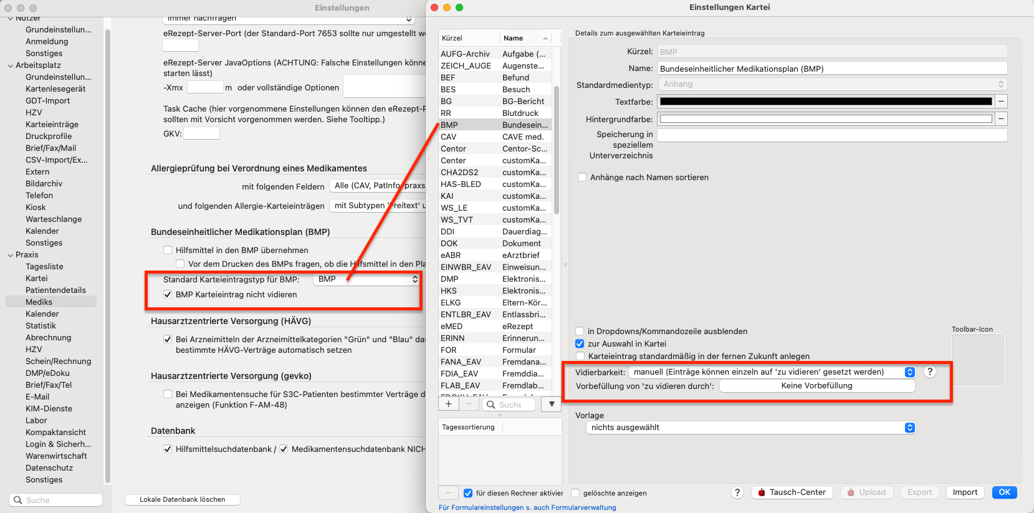Image resolution: width=1034 pixels, height=513 pixels.
Task: Toggle BMP Karteieintrag nicht vidieren checkbox
Action: pyautogui.click(x=168, y=294)
